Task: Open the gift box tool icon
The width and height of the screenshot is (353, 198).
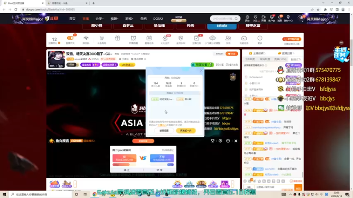Action: (x=117, y=38)
